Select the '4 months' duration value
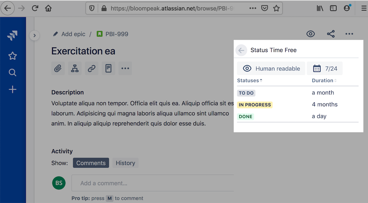 324,104
